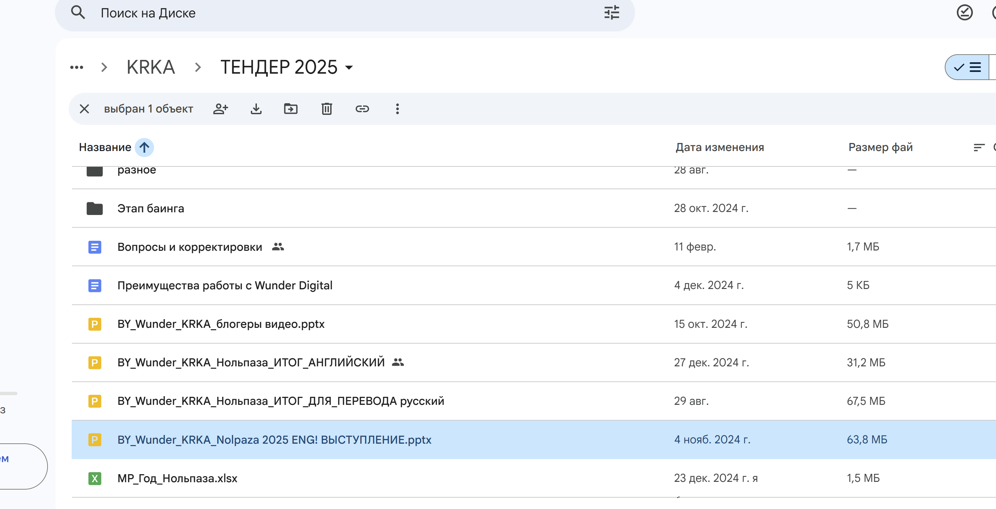Clear selection with the X button

click(x=84, y=109)
